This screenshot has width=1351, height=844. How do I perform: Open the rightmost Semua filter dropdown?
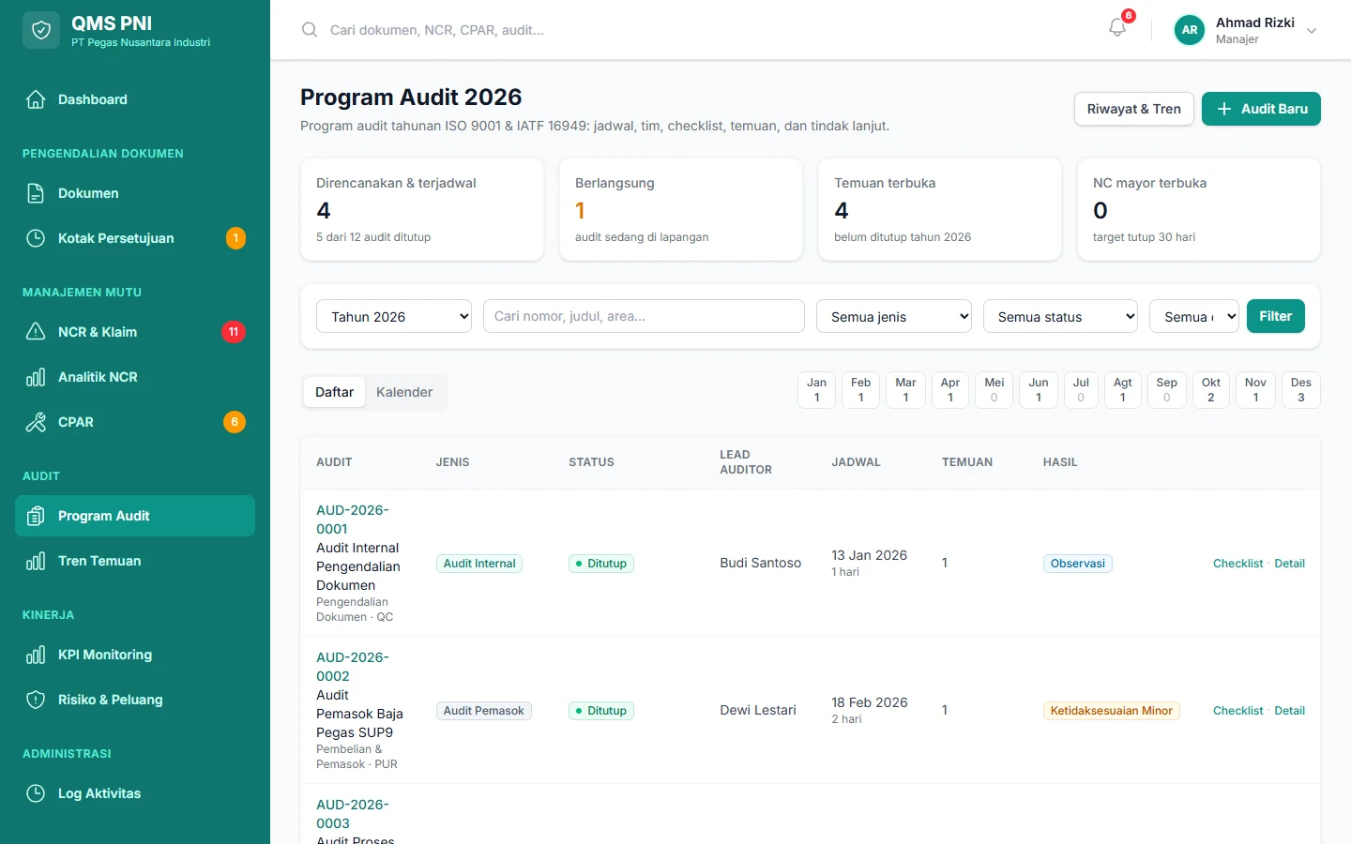click(x=1194, y=316)
